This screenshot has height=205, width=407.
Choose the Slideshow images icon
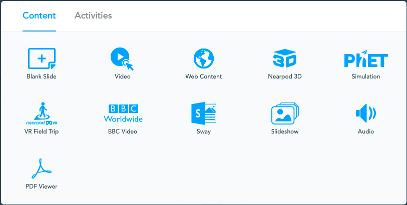(285, 113)
